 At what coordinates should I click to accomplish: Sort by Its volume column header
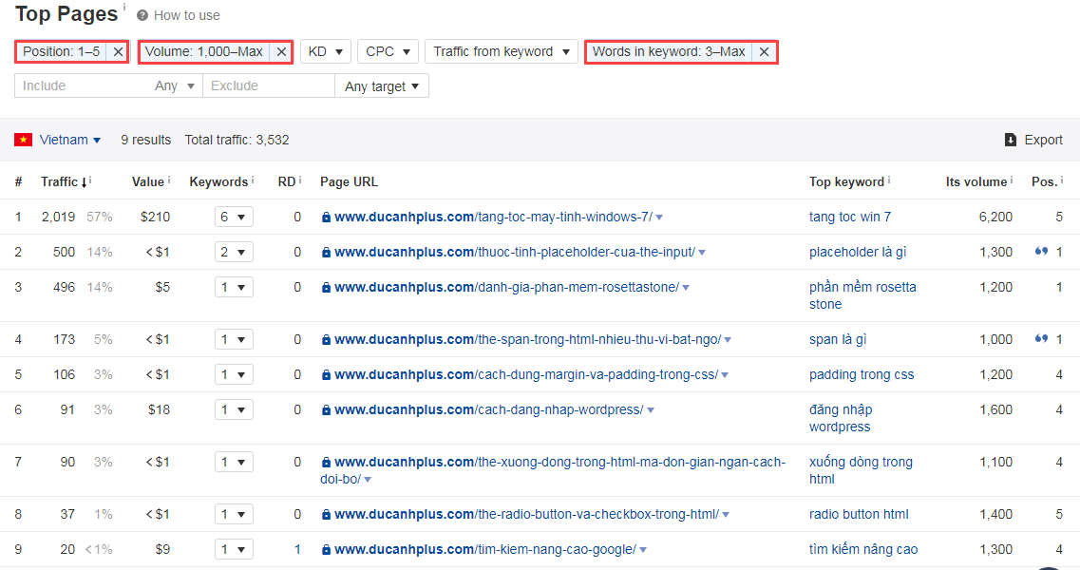[976, 181]
